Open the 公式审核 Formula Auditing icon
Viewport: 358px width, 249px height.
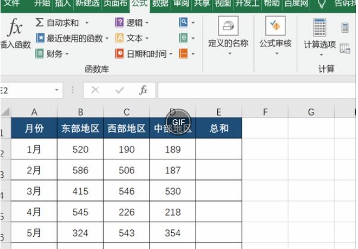pyautogui.click(x=275, y=26)
